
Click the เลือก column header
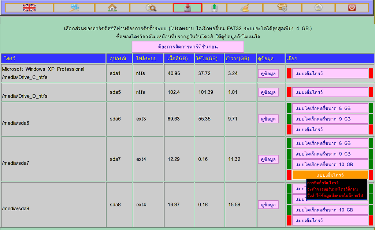(x=330, y=58)
